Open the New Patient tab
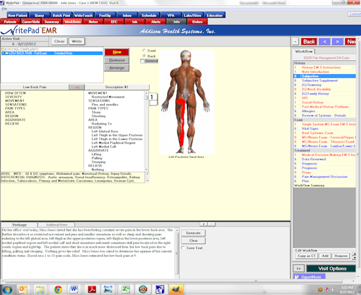The image size is (361, 295). (x=18, y=15)
